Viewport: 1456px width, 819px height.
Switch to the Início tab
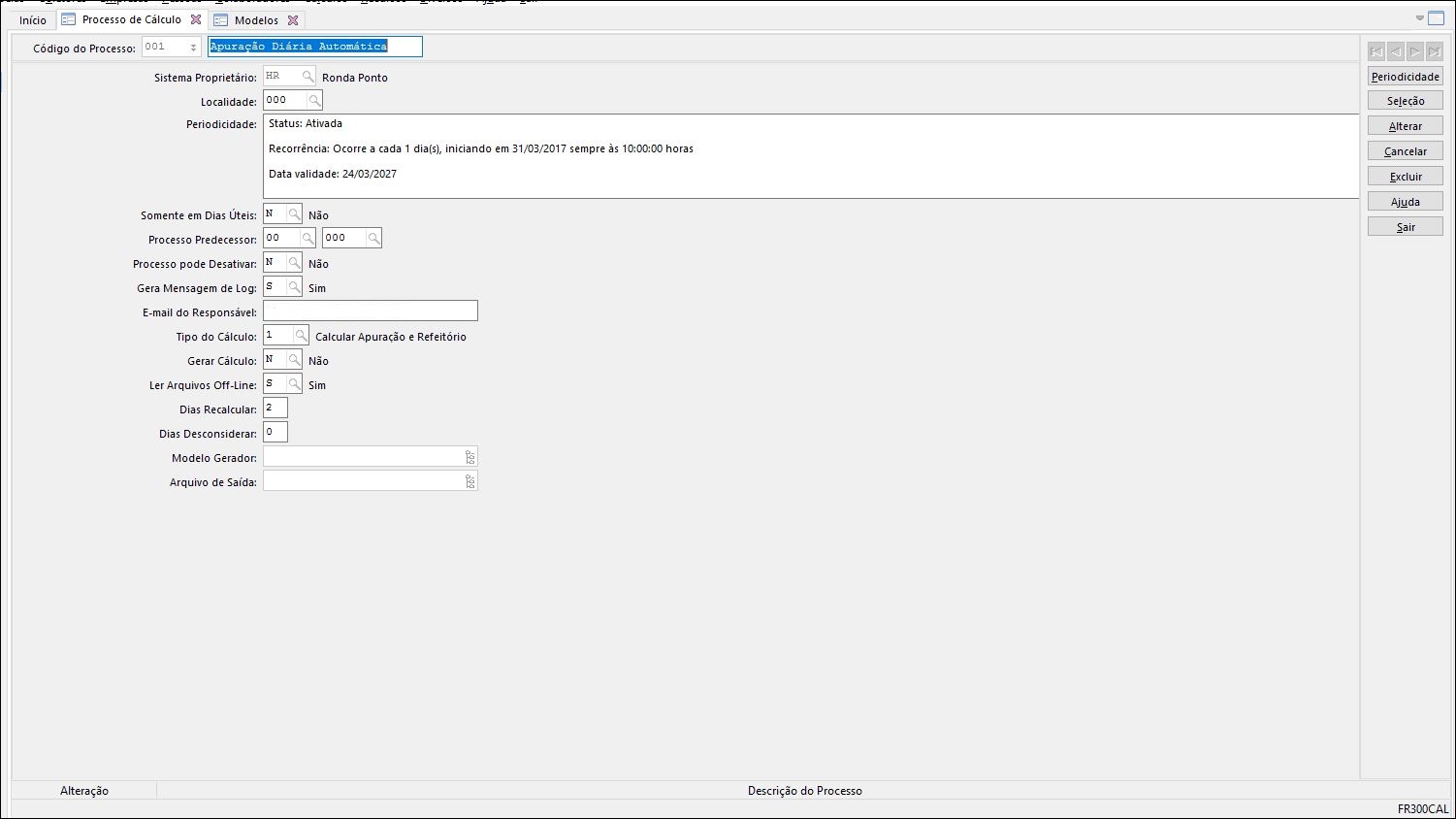pos(33,20)
